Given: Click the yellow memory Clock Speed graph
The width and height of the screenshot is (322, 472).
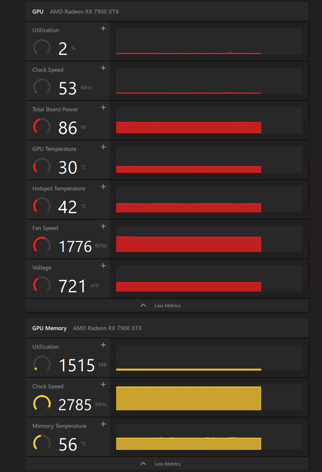Looking at the screenshot, I should (x=188, y=398).
